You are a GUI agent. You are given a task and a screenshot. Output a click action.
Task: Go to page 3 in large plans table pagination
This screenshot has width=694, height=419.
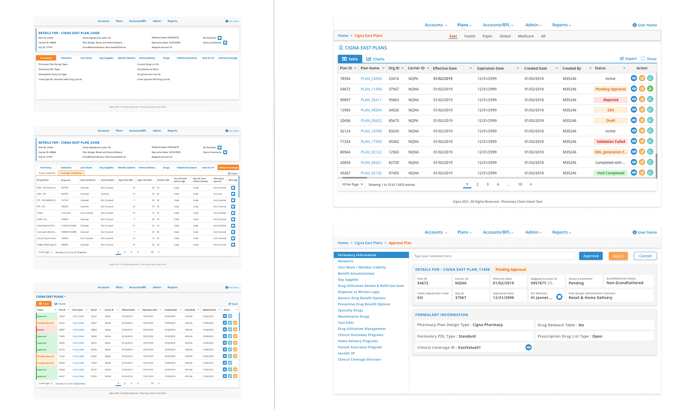(488, 184)
